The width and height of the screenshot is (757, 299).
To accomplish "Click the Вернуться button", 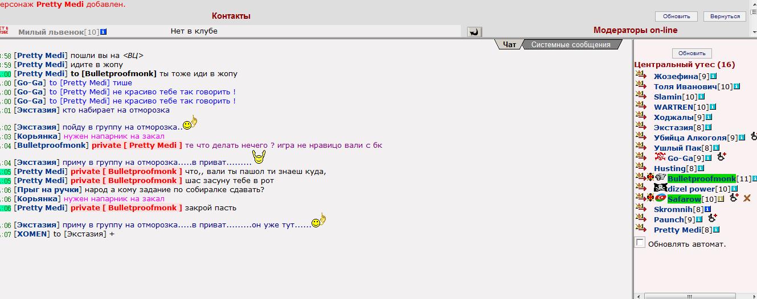I will click(725, 16).
